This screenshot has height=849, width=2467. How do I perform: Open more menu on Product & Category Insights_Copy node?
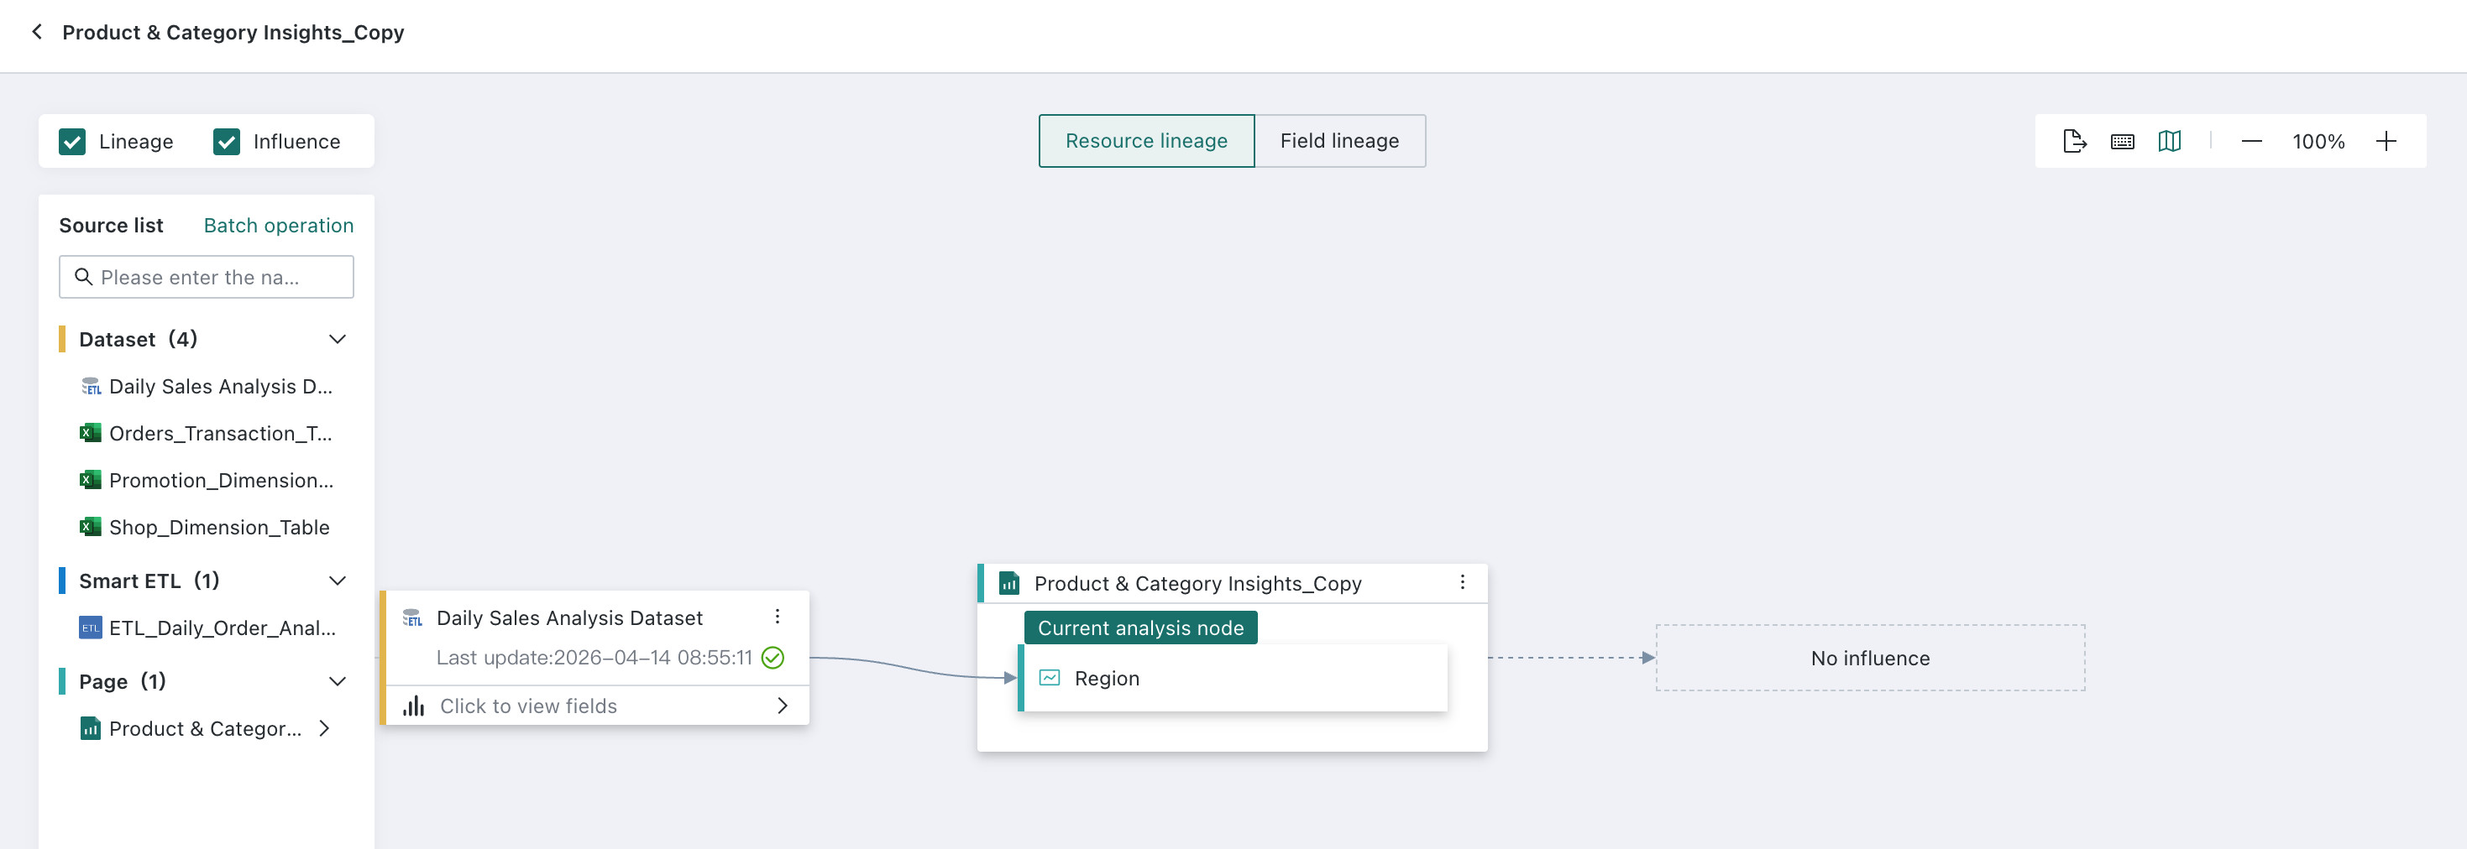(x=1461, y=582)
